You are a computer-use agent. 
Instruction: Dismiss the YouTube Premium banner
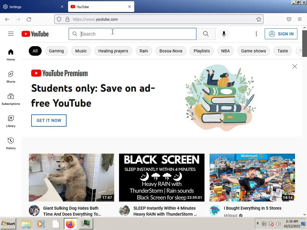[294, 66]
